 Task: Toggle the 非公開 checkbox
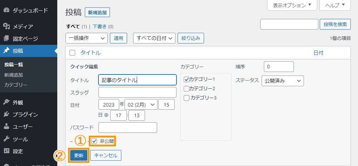click(94, 141)
